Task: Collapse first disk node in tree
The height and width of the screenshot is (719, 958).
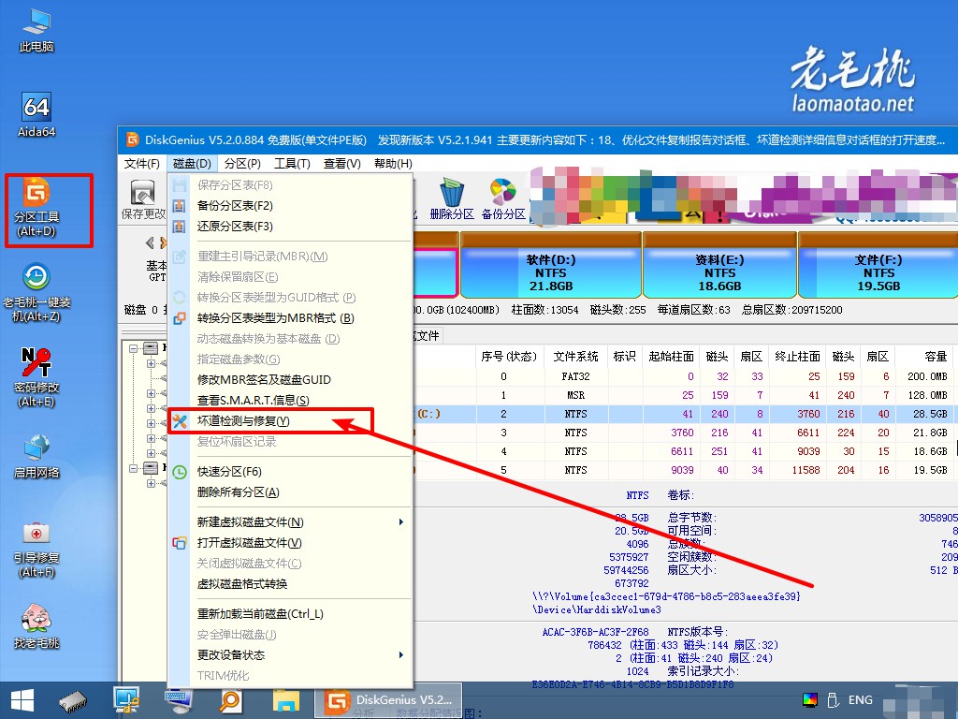Action: [x=134, y=348]
